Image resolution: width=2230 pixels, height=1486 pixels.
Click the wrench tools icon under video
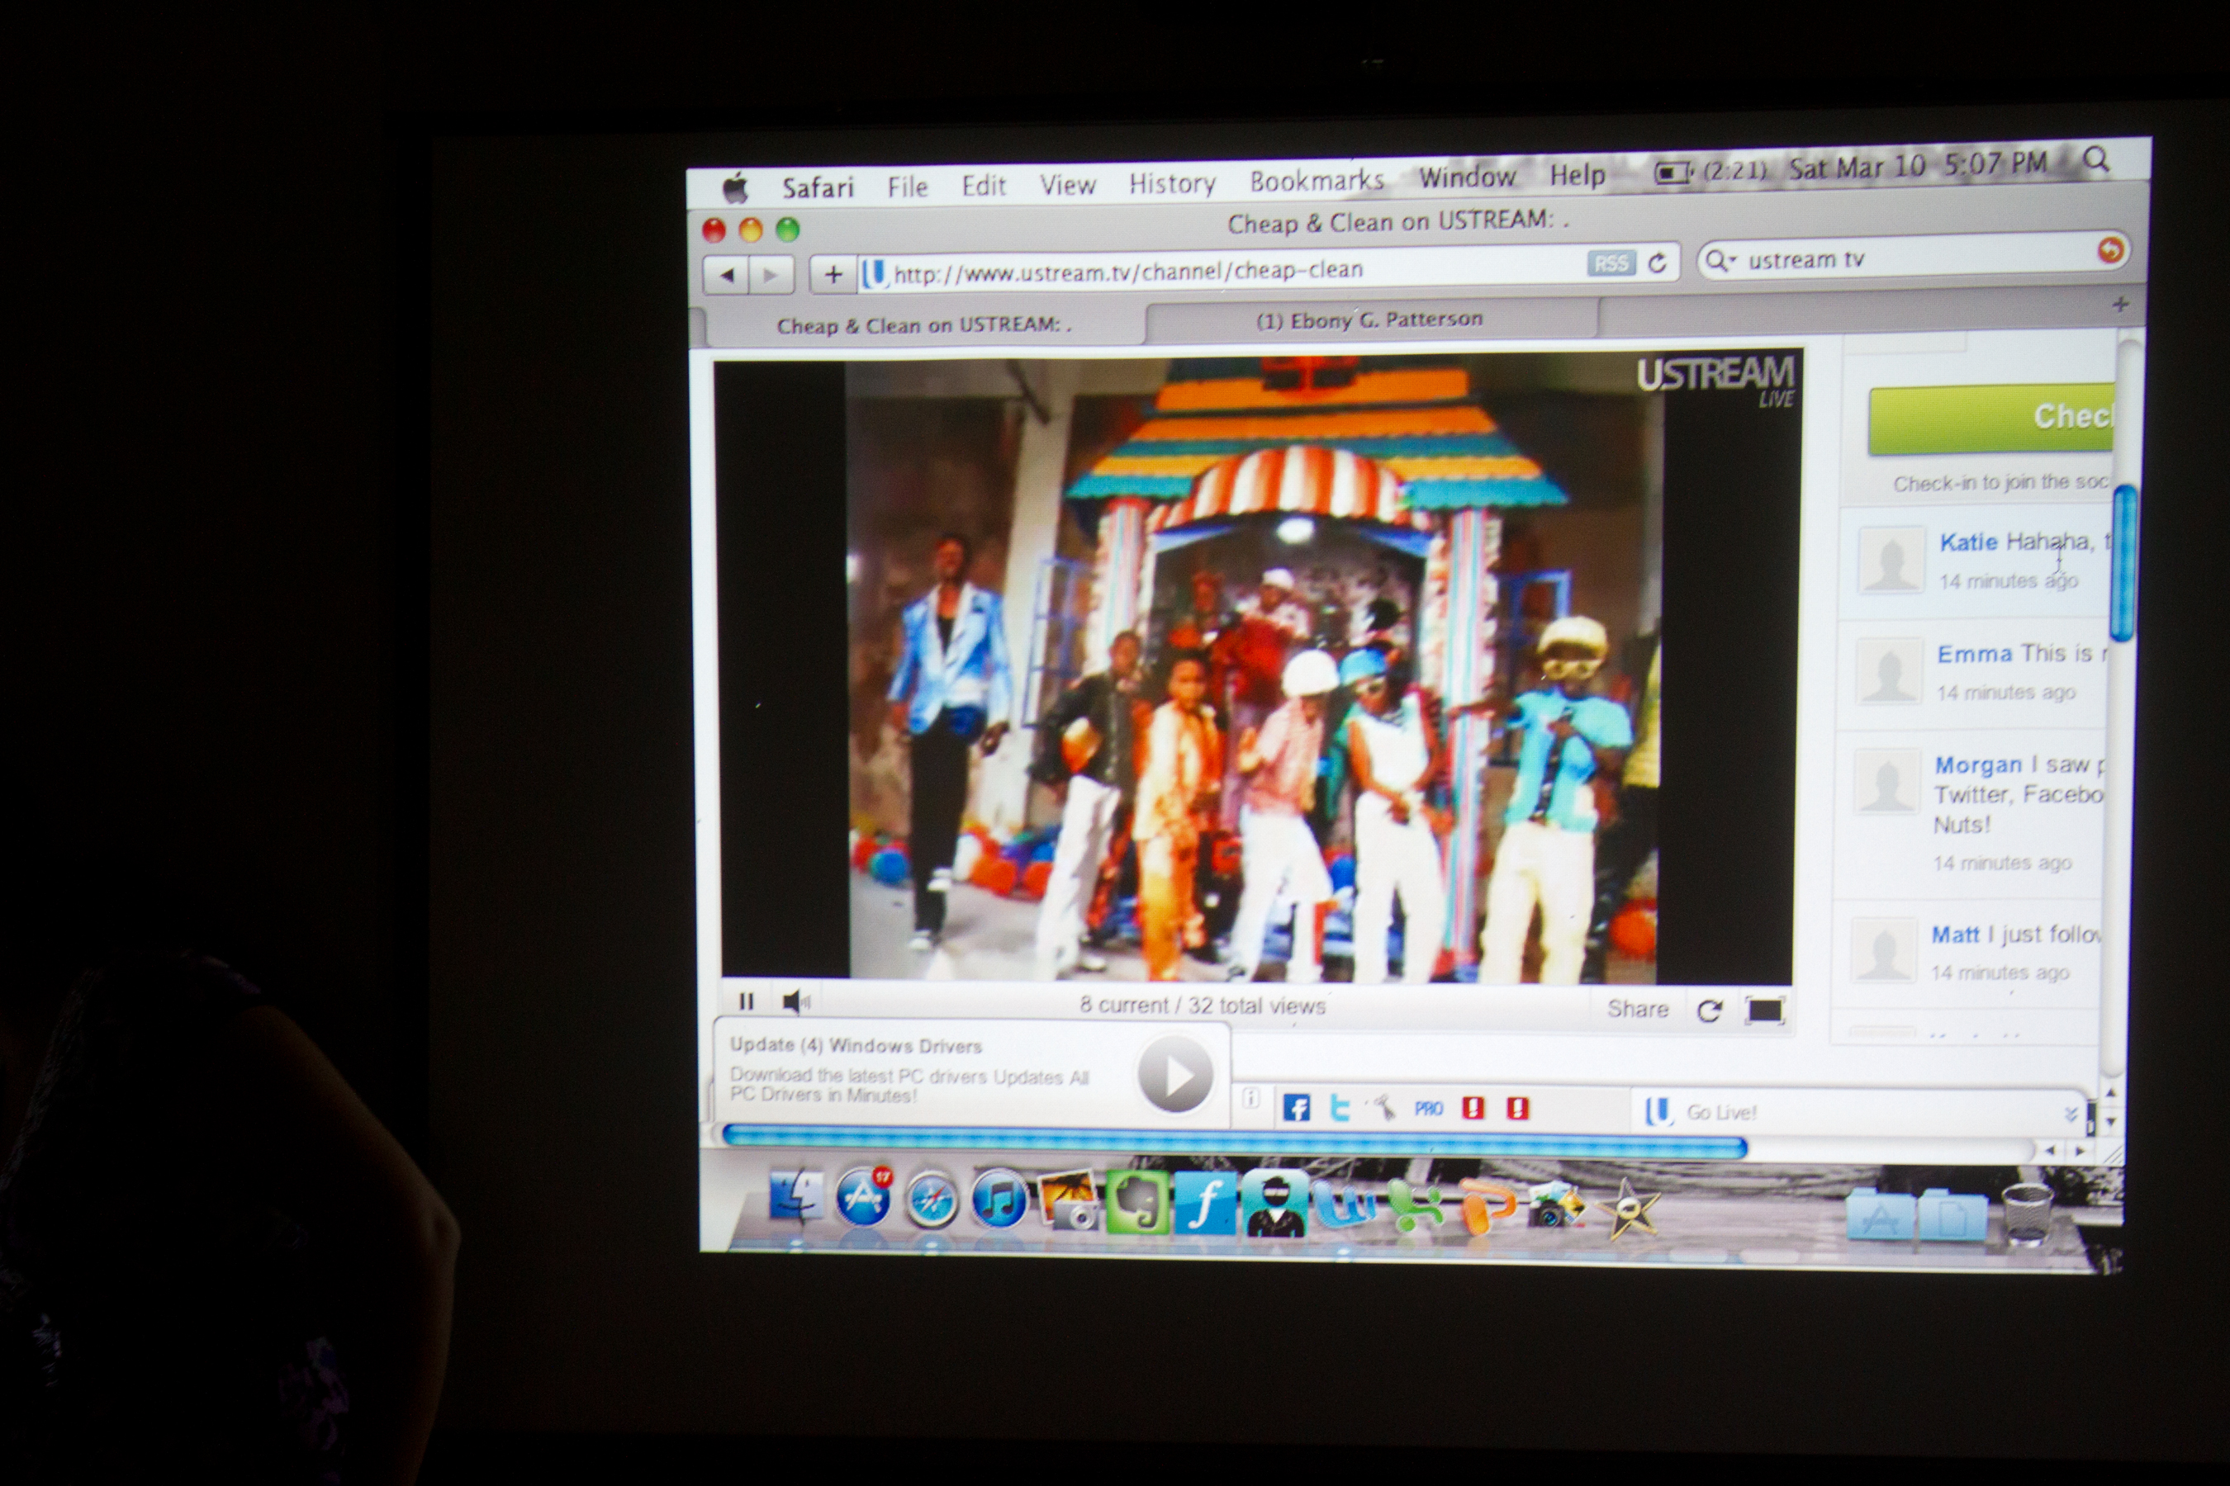[x=1383, y=1107]
